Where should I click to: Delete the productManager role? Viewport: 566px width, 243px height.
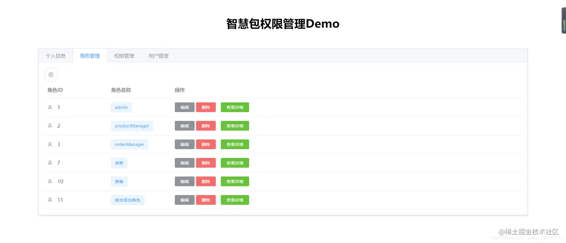click(x=206, y=126)
